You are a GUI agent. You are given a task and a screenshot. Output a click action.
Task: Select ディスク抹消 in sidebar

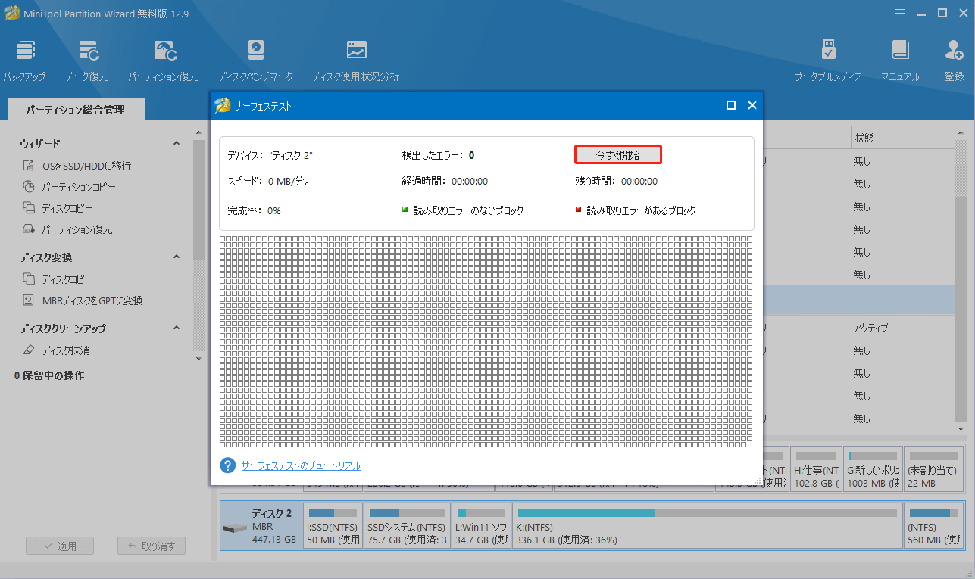point(56,350)
